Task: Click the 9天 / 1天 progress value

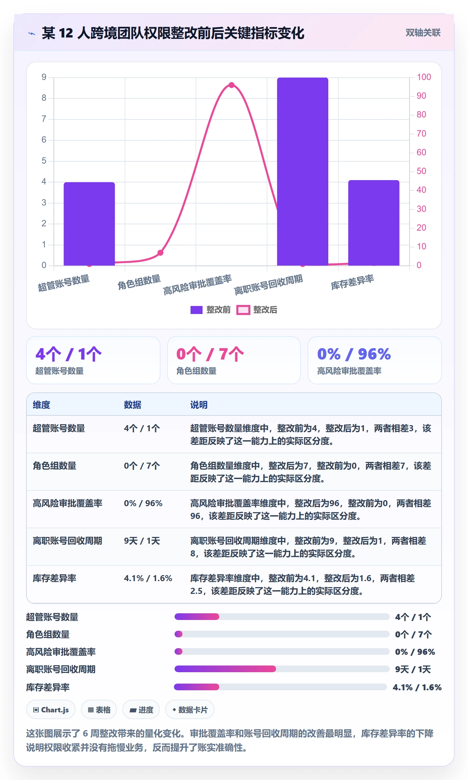Action: coord(413,669)
